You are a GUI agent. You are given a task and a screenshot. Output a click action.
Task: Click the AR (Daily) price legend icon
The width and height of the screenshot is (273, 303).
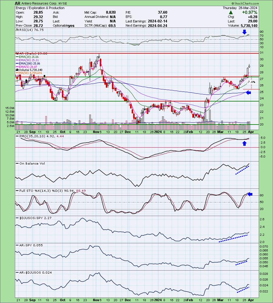pos(17,53)
